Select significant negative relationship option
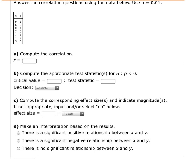The height and width of the screenshot is (159, 186). pyautogui.click(x=19, y=141)
